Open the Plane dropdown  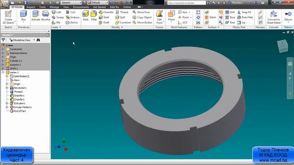coord(171,22)
